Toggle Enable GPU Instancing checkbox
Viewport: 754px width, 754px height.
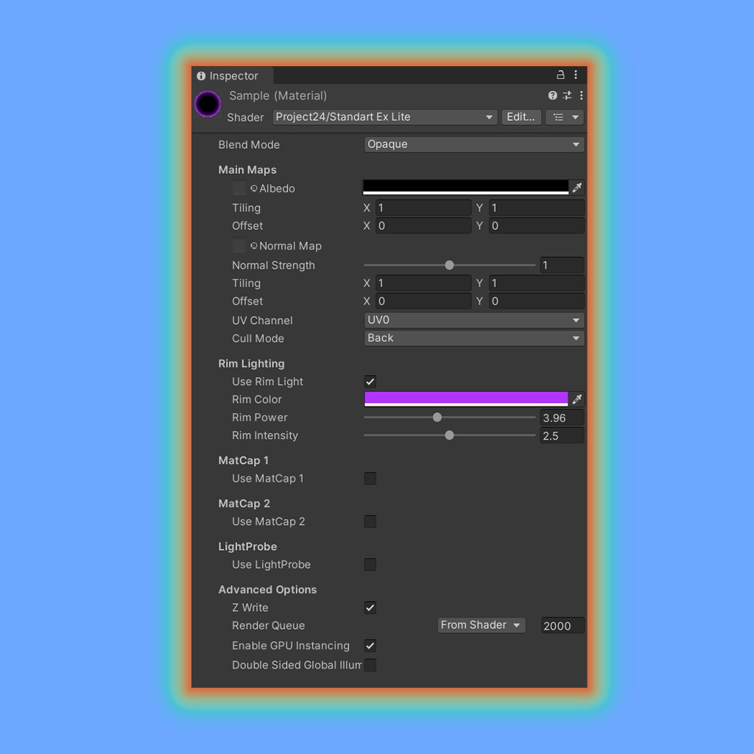coord(370,645)
